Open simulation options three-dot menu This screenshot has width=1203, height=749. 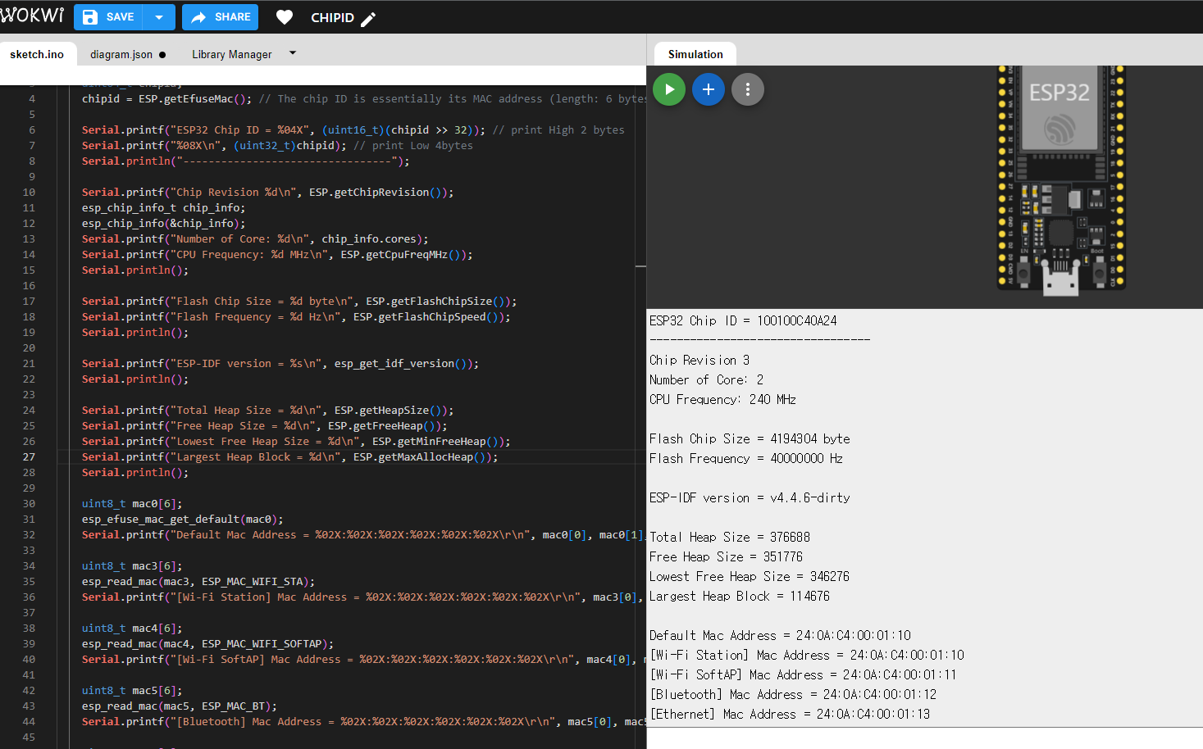pos(748,89)
